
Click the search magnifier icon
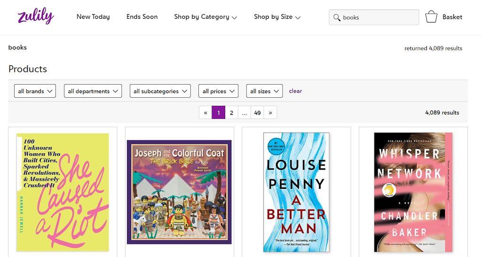[337, 17]
